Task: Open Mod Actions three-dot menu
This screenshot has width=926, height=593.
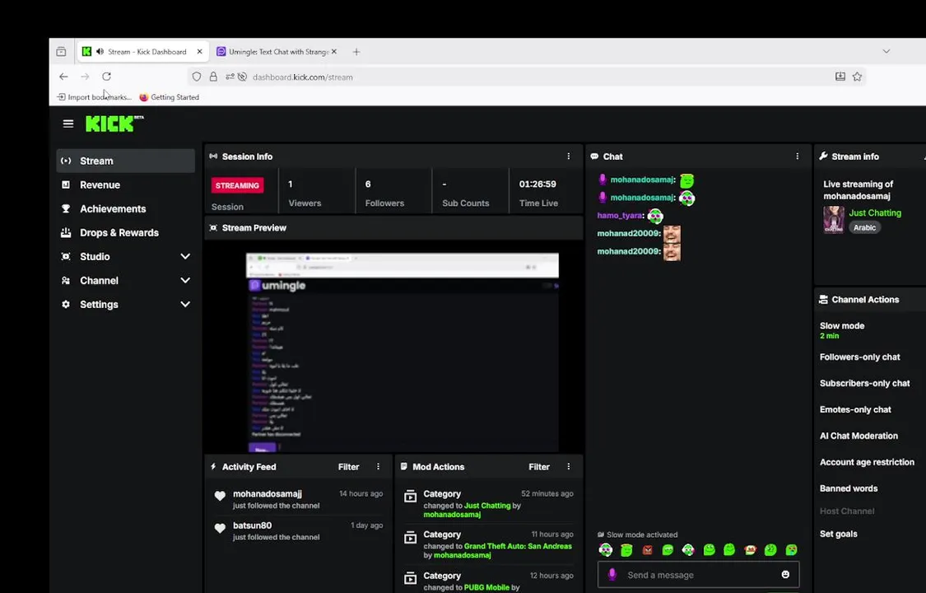Action: (569, 467)
